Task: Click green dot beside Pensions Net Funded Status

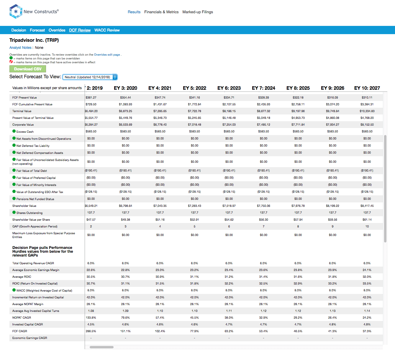Action: pos(14,199)
